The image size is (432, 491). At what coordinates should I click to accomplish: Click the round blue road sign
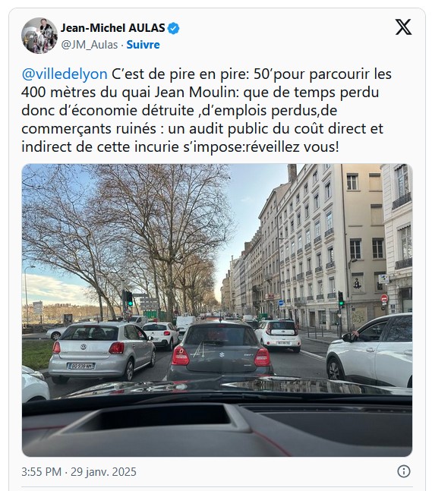(281, 303)
